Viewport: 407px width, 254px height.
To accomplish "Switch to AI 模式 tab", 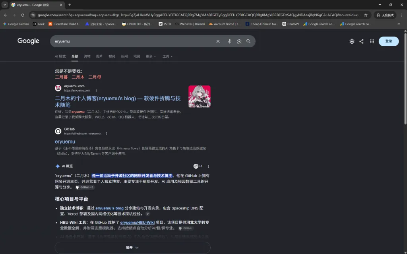I will (60, 56).
